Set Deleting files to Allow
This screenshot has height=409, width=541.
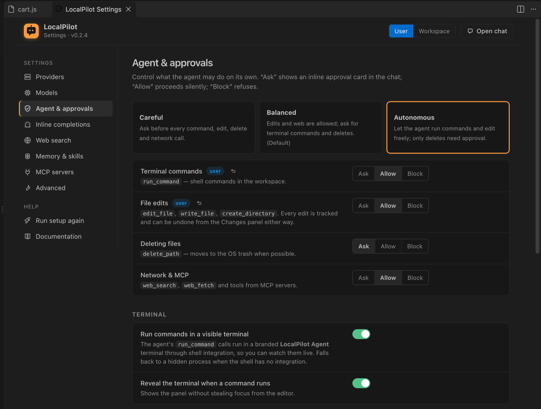click(x=388, y=246)
